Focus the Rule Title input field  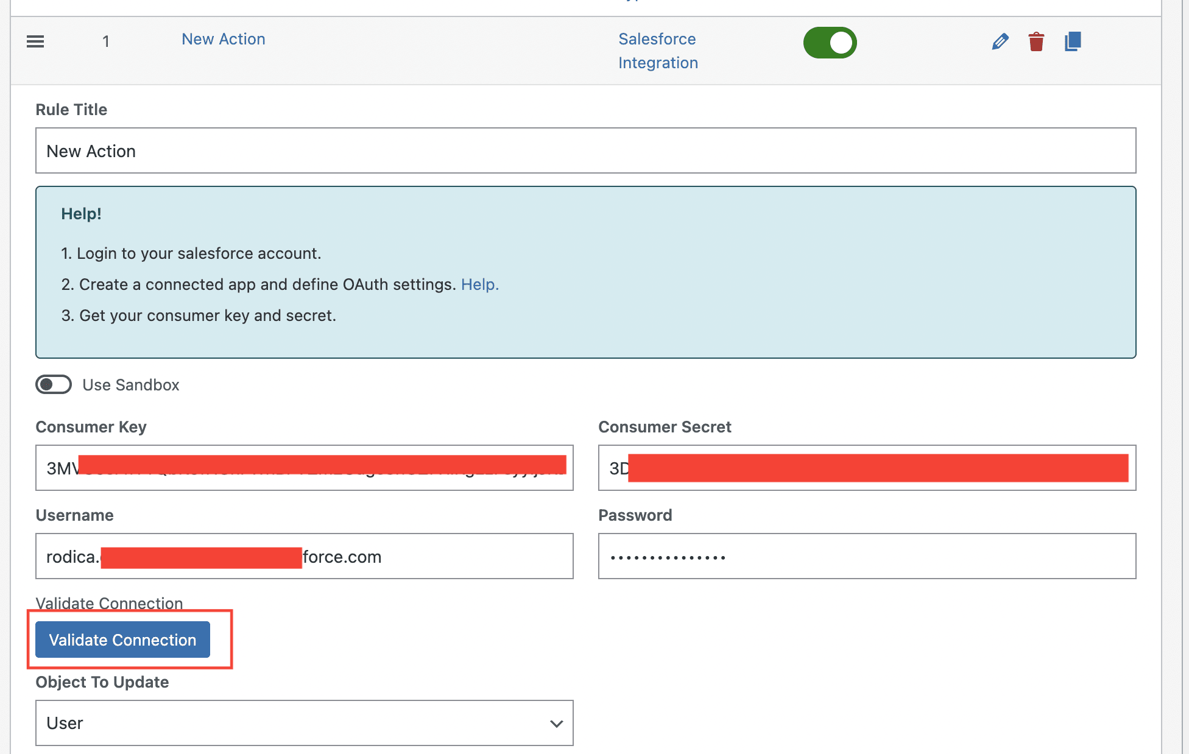(585, 150)
